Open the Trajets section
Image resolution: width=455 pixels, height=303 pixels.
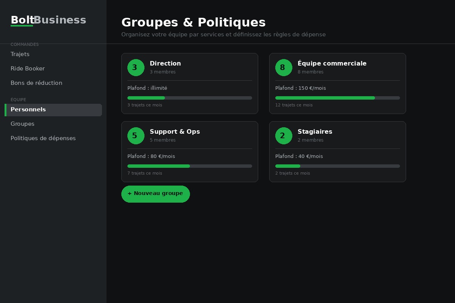[20, 54]
